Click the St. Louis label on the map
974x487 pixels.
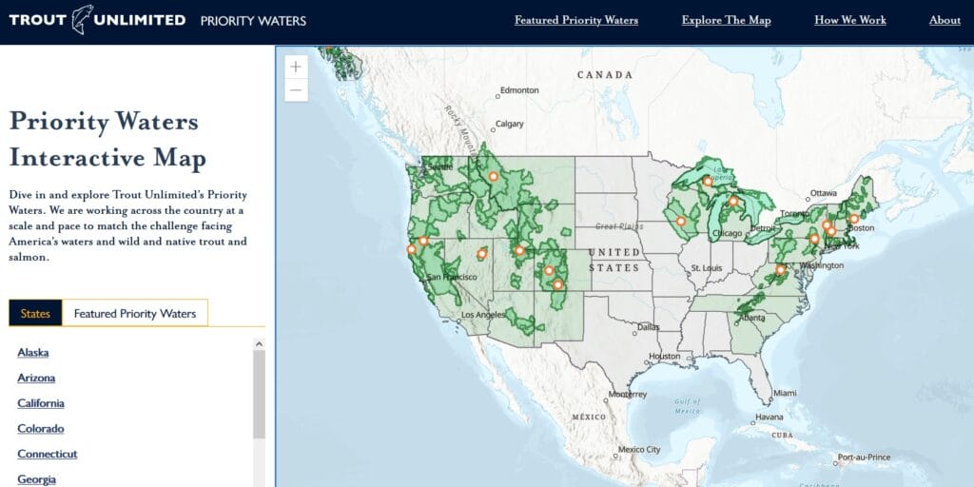point(707,267)
